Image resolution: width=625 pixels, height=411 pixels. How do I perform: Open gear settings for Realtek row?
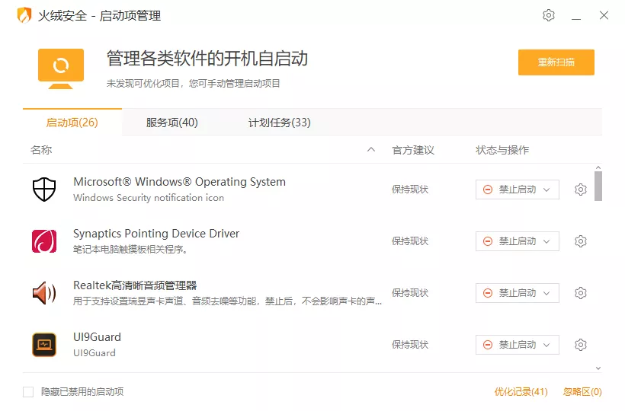pos(580,293)
